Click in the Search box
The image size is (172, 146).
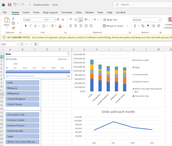143,5
